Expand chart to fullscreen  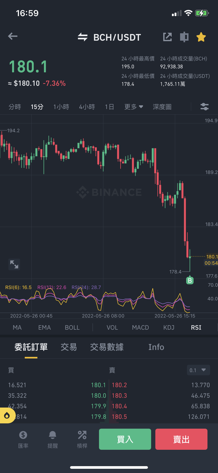tap(14, 264)
